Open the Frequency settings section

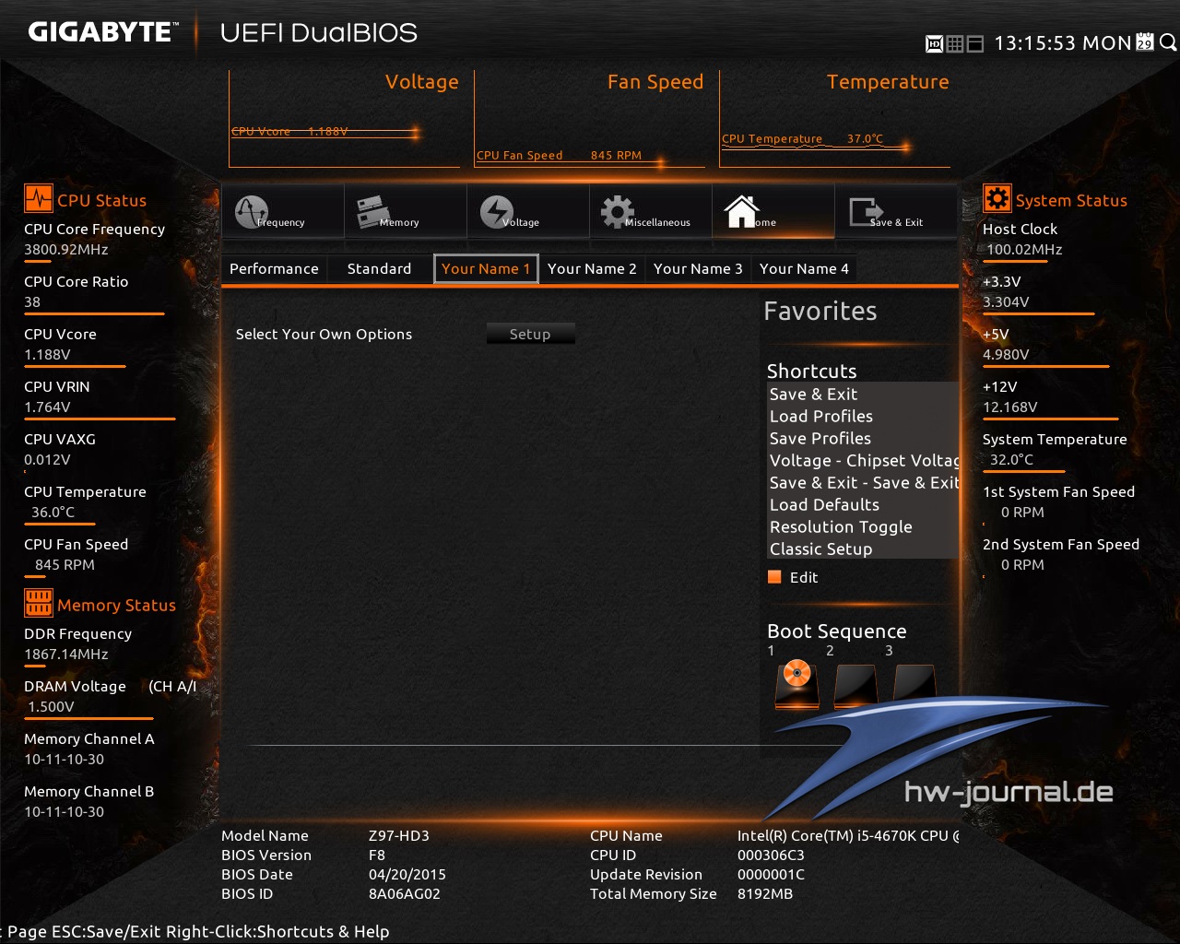[283, 212]
